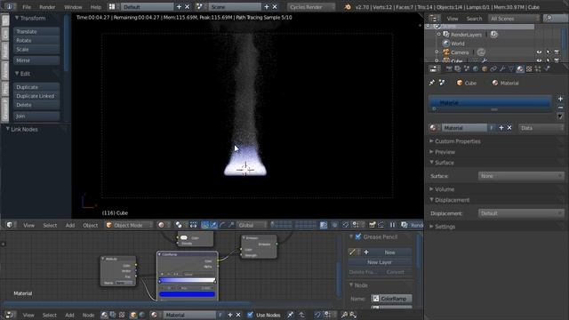Click the outliner editor type icon
569x320 pixels.
pyautogui.click(x=434, y=19)
